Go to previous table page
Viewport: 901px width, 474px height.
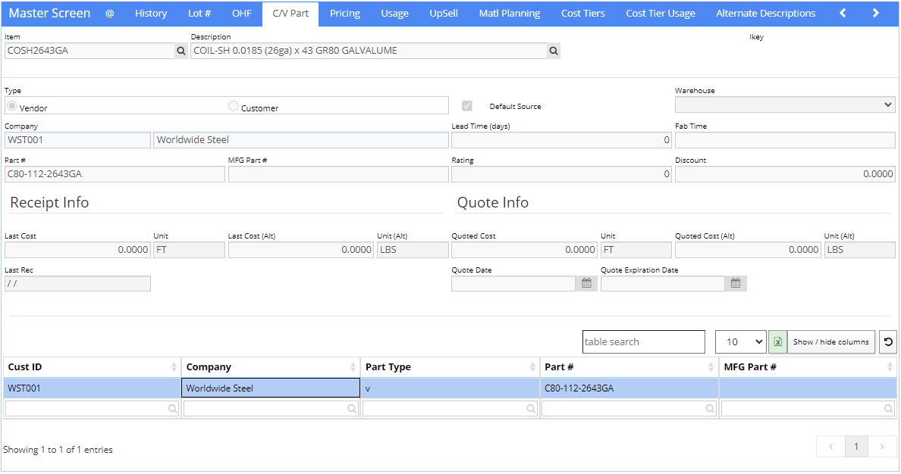point(831,447)
